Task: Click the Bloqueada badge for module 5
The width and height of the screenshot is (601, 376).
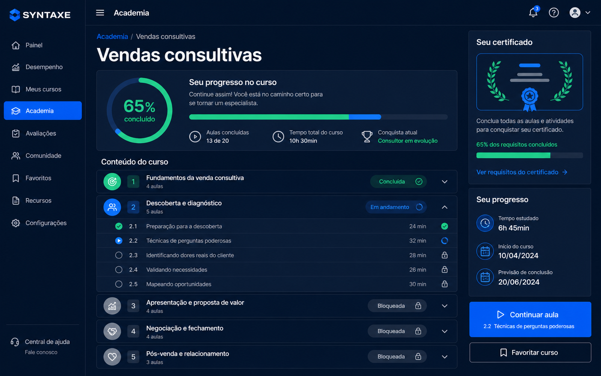Action: pos(397,357)
